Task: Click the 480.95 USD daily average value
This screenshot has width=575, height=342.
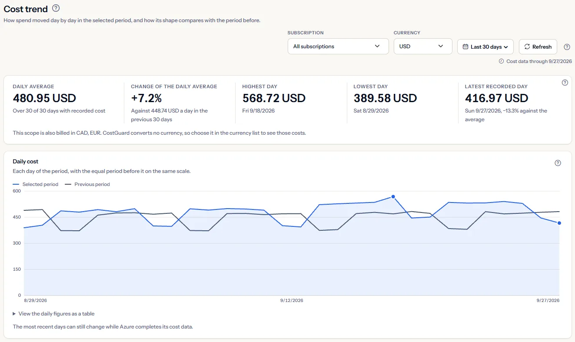Action: [44, 98]
